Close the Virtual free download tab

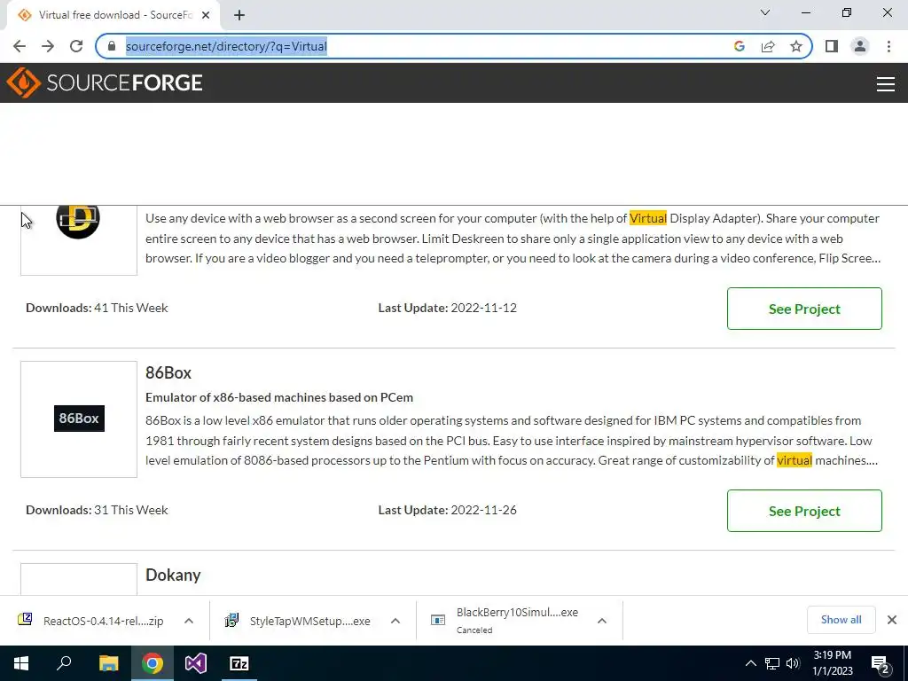tap(206, 15)
